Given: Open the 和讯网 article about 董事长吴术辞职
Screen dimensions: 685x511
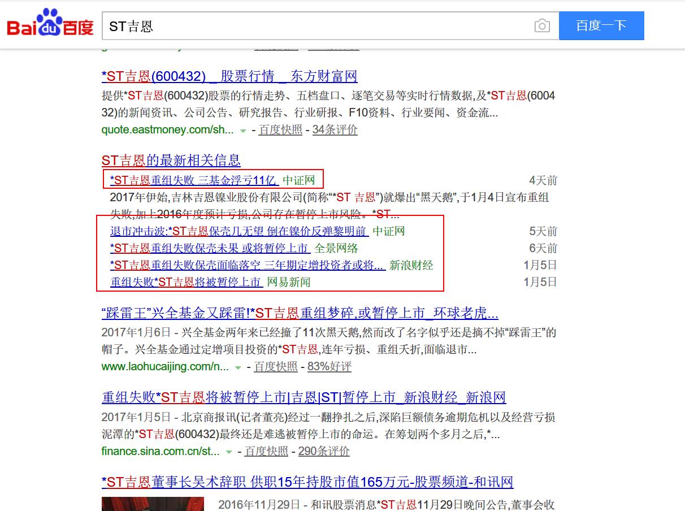Looking at the screenshot, I should click(x=306, y=482).
